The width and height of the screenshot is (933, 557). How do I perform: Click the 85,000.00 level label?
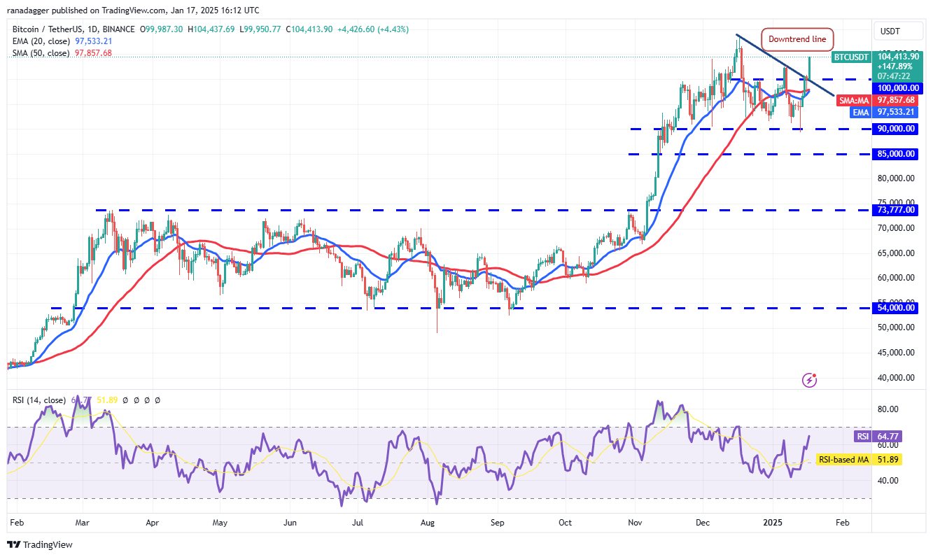pos(895,154)
